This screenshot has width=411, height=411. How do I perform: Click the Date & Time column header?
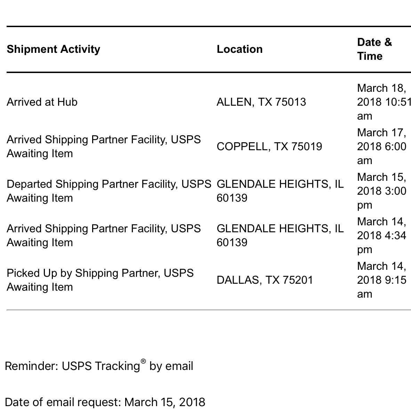(374, 49)
